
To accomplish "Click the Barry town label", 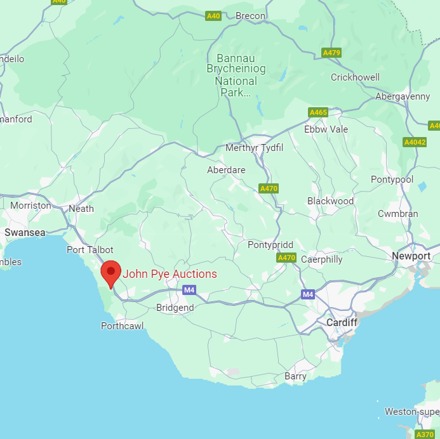I will pyautogui.click(x=295, y=376).
